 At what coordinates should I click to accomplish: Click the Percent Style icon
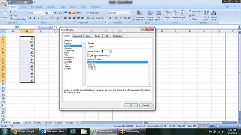pyautogui.click(x=116, y=18)
